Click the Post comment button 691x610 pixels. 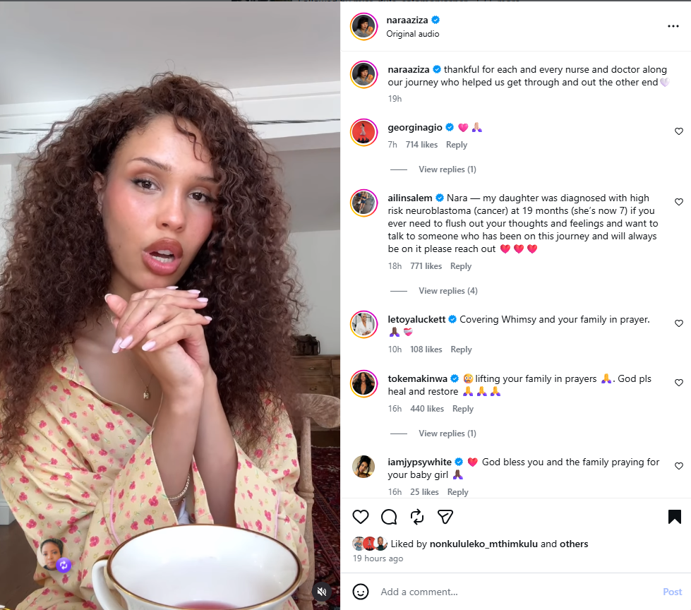pyautogui.click(x=672, y=592)
